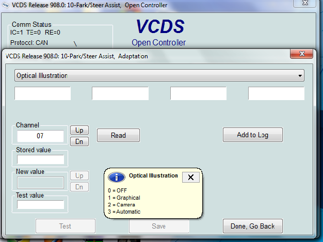Click the New value input field
323x242 pixels.
tap(40, 182)
